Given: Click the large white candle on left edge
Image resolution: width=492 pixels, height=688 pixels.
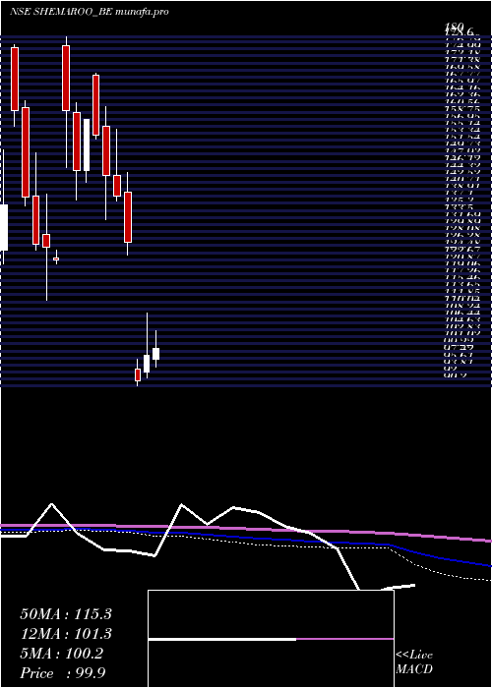Looking at the screenshot, I should [4, 227].
